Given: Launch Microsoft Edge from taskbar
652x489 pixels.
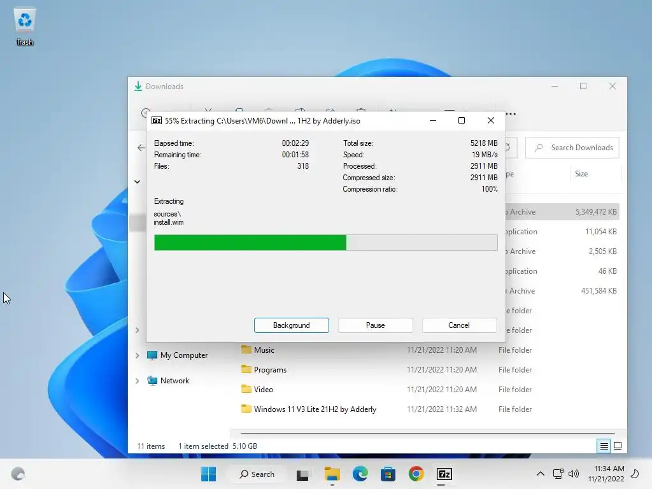Looking at the screenshot, I should [x=360, y=474].
